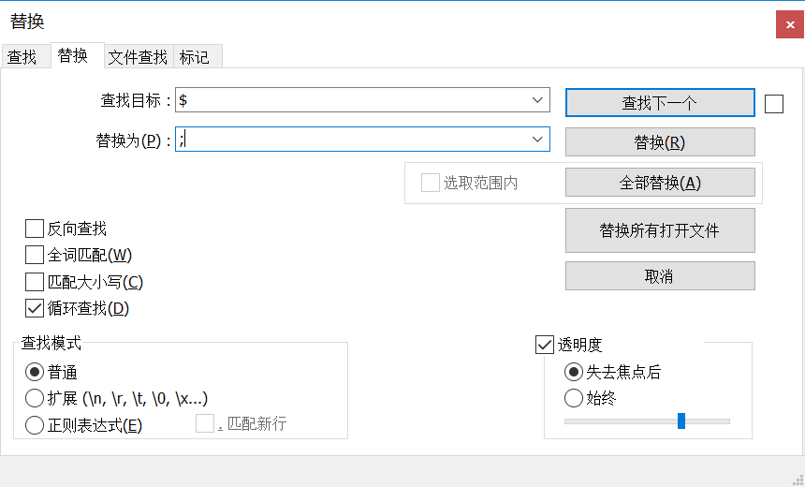Uncheck the 循环查找(D) option

pos(35,307)
